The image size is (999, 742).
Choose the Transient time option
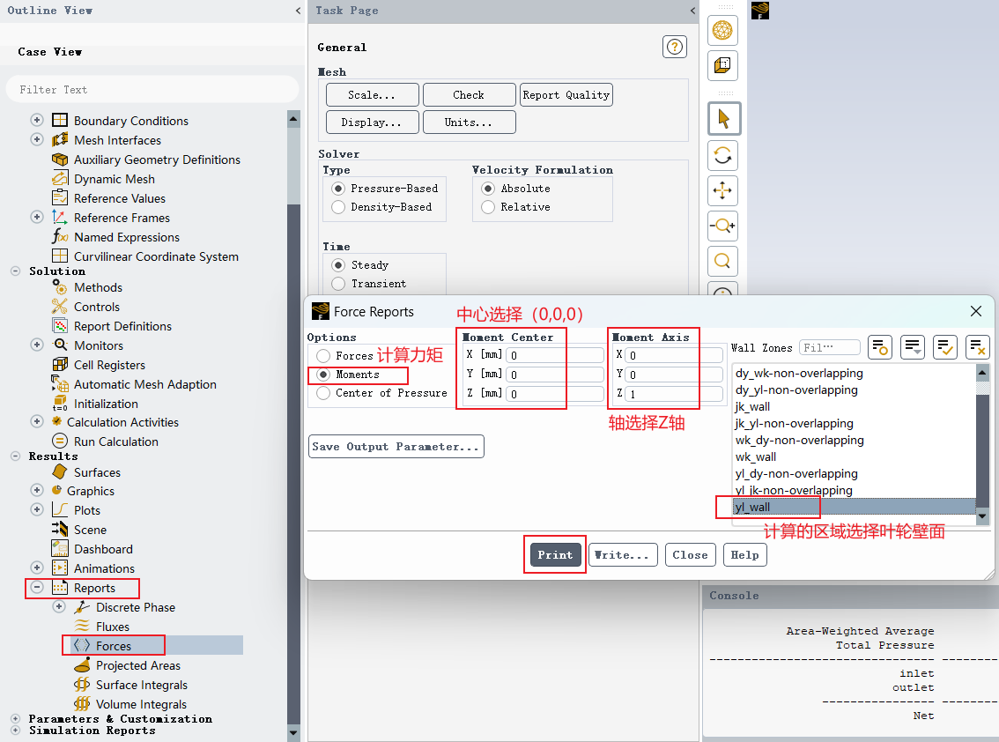338,284
